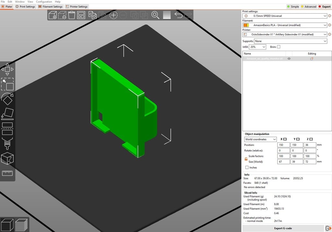
Task: Arrange objects using the Arrange icon
Action: tap(81, 15)
